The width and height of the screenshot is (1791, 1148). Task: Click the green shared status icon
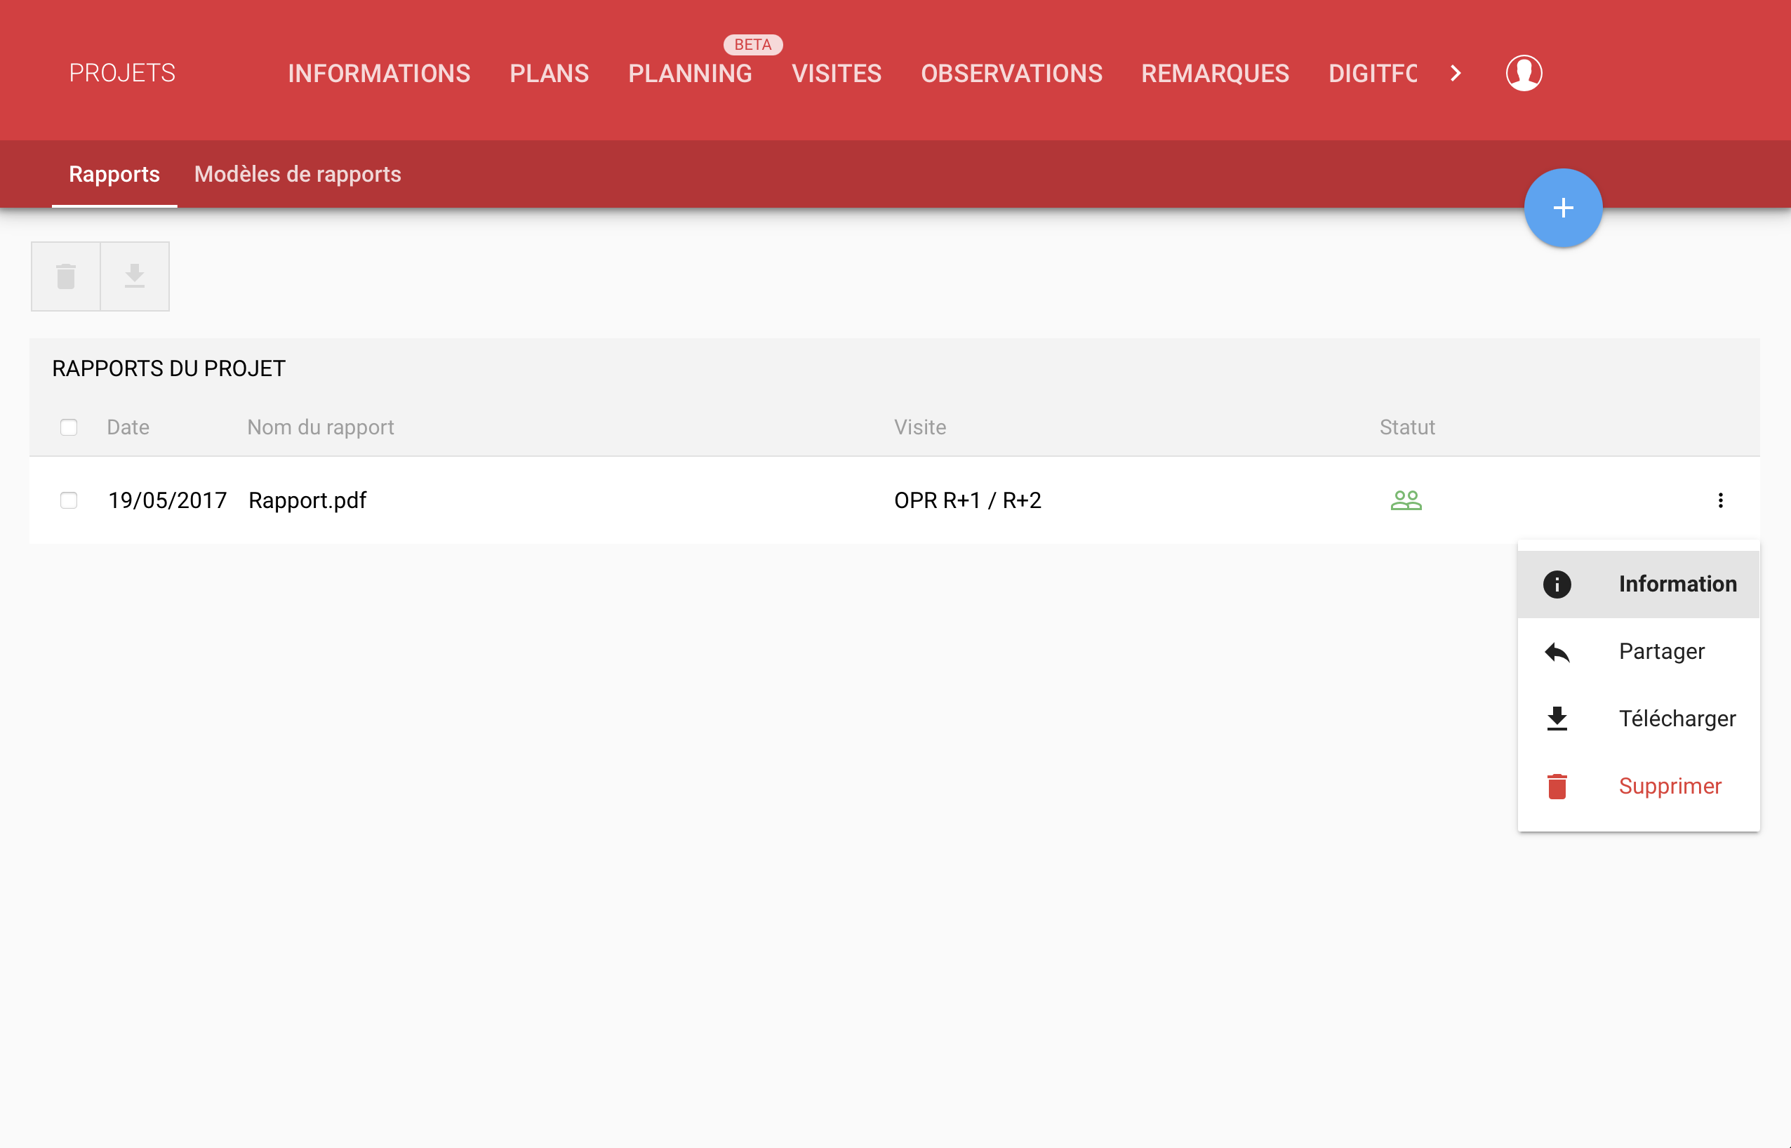click(x=1406, y=500)
